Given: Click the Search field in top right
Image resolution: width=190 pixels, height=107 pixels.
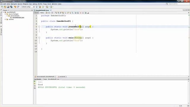Looking at the screenshot, I should point(178,4).
